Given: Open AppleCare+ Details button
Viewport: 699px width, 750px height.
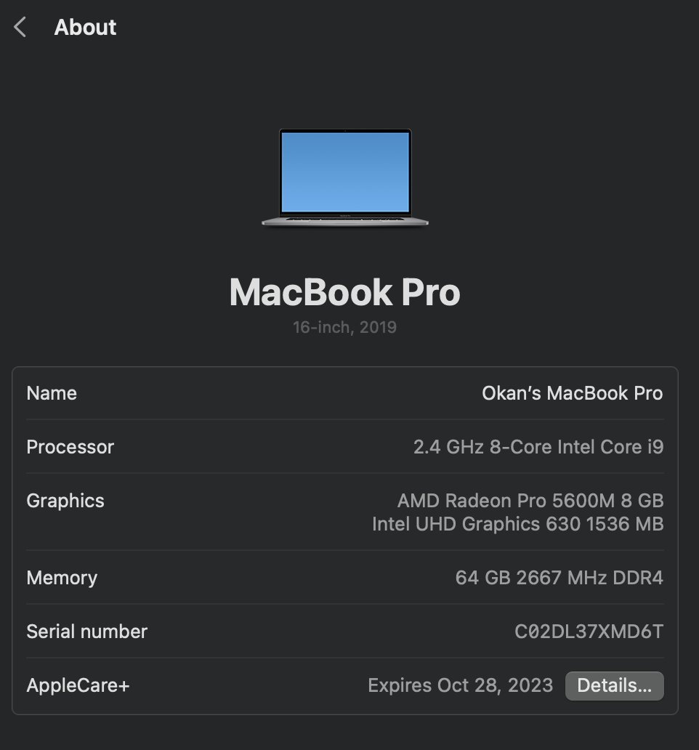Looking at the screenshot, I should (615, 685).
